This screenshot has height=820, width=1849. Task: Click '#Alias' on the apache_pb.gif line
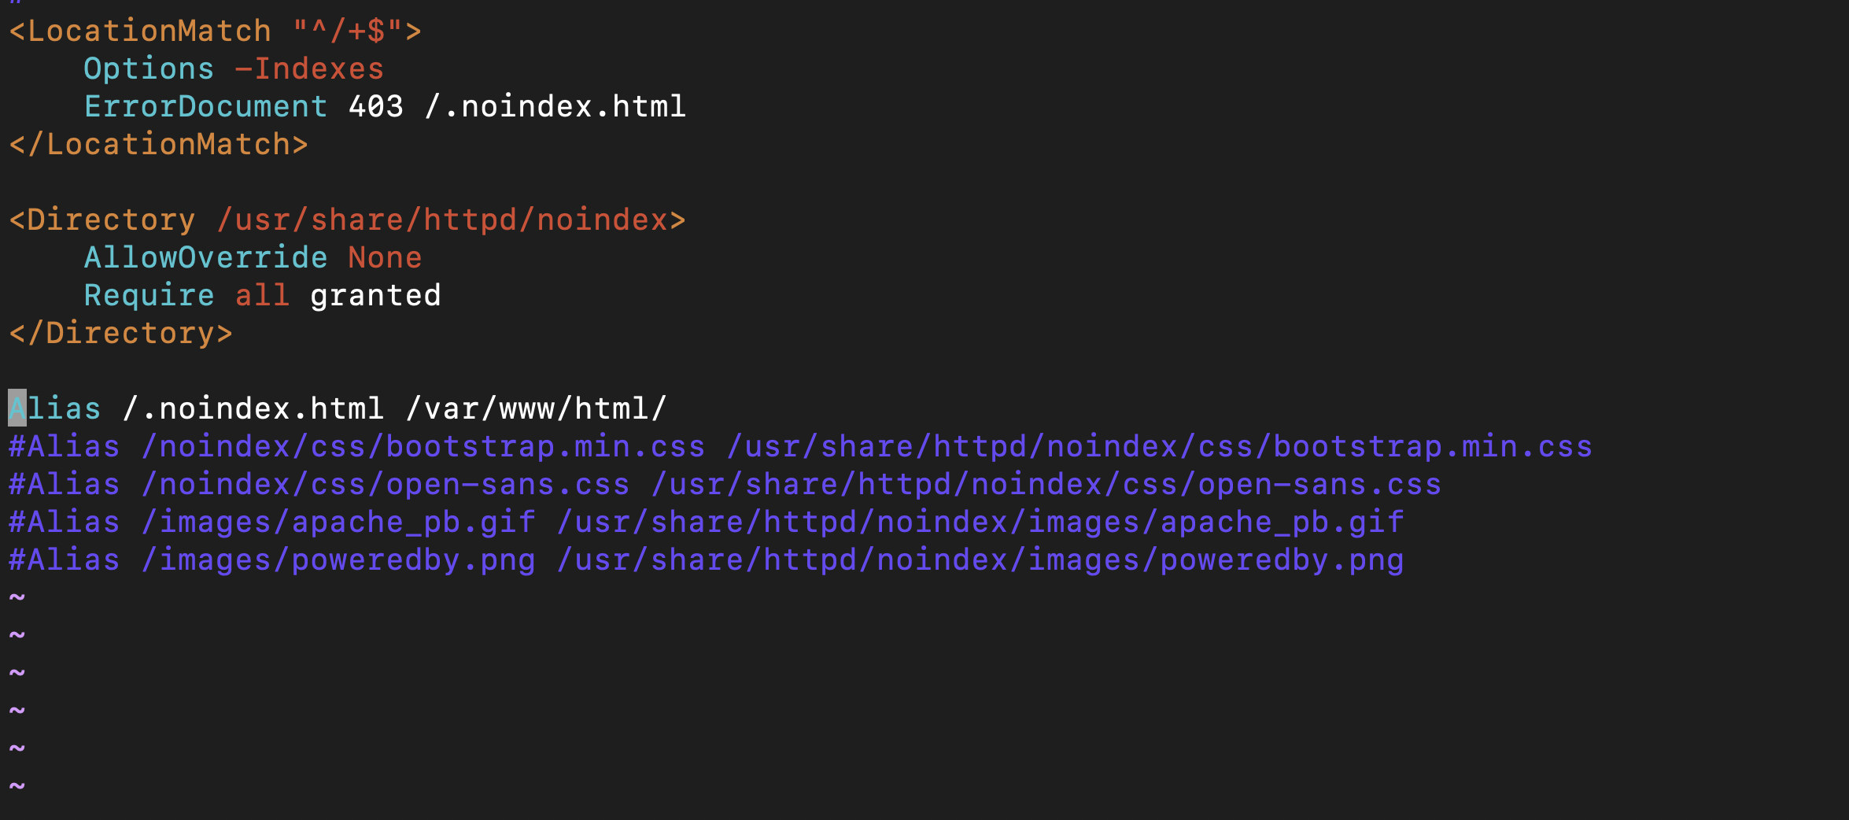coord(64,523)
